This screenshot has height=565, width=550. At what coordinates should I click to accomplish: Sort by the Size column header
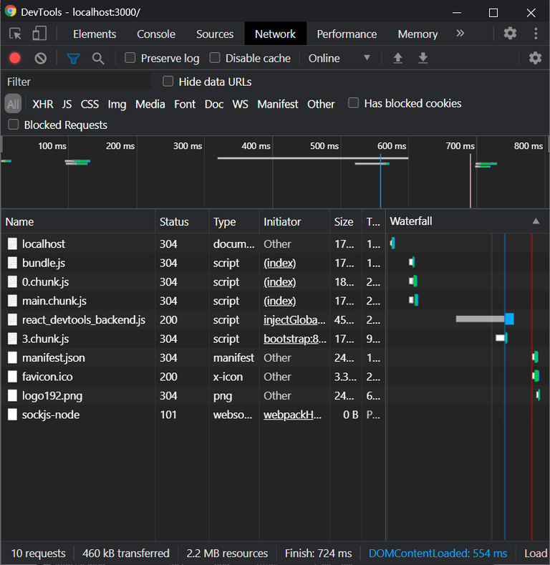tap(346, 221)
